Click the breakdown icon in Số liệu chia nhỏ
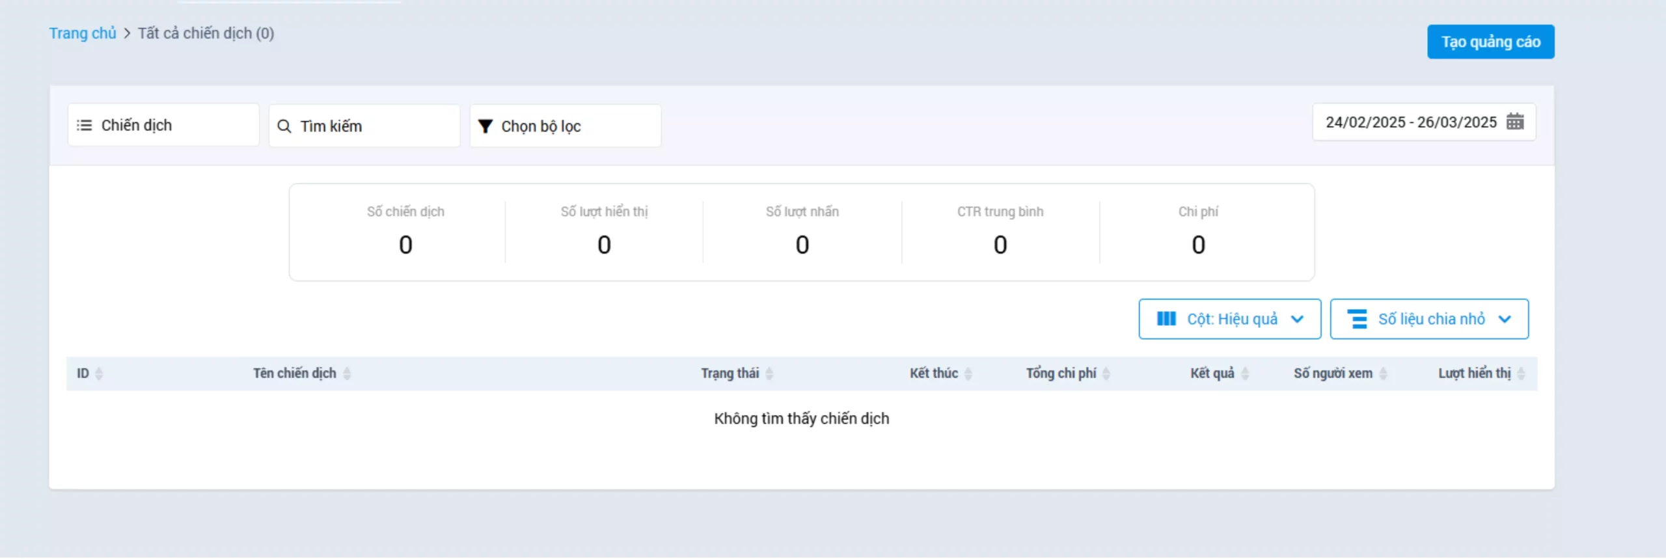 point(1358,319)
